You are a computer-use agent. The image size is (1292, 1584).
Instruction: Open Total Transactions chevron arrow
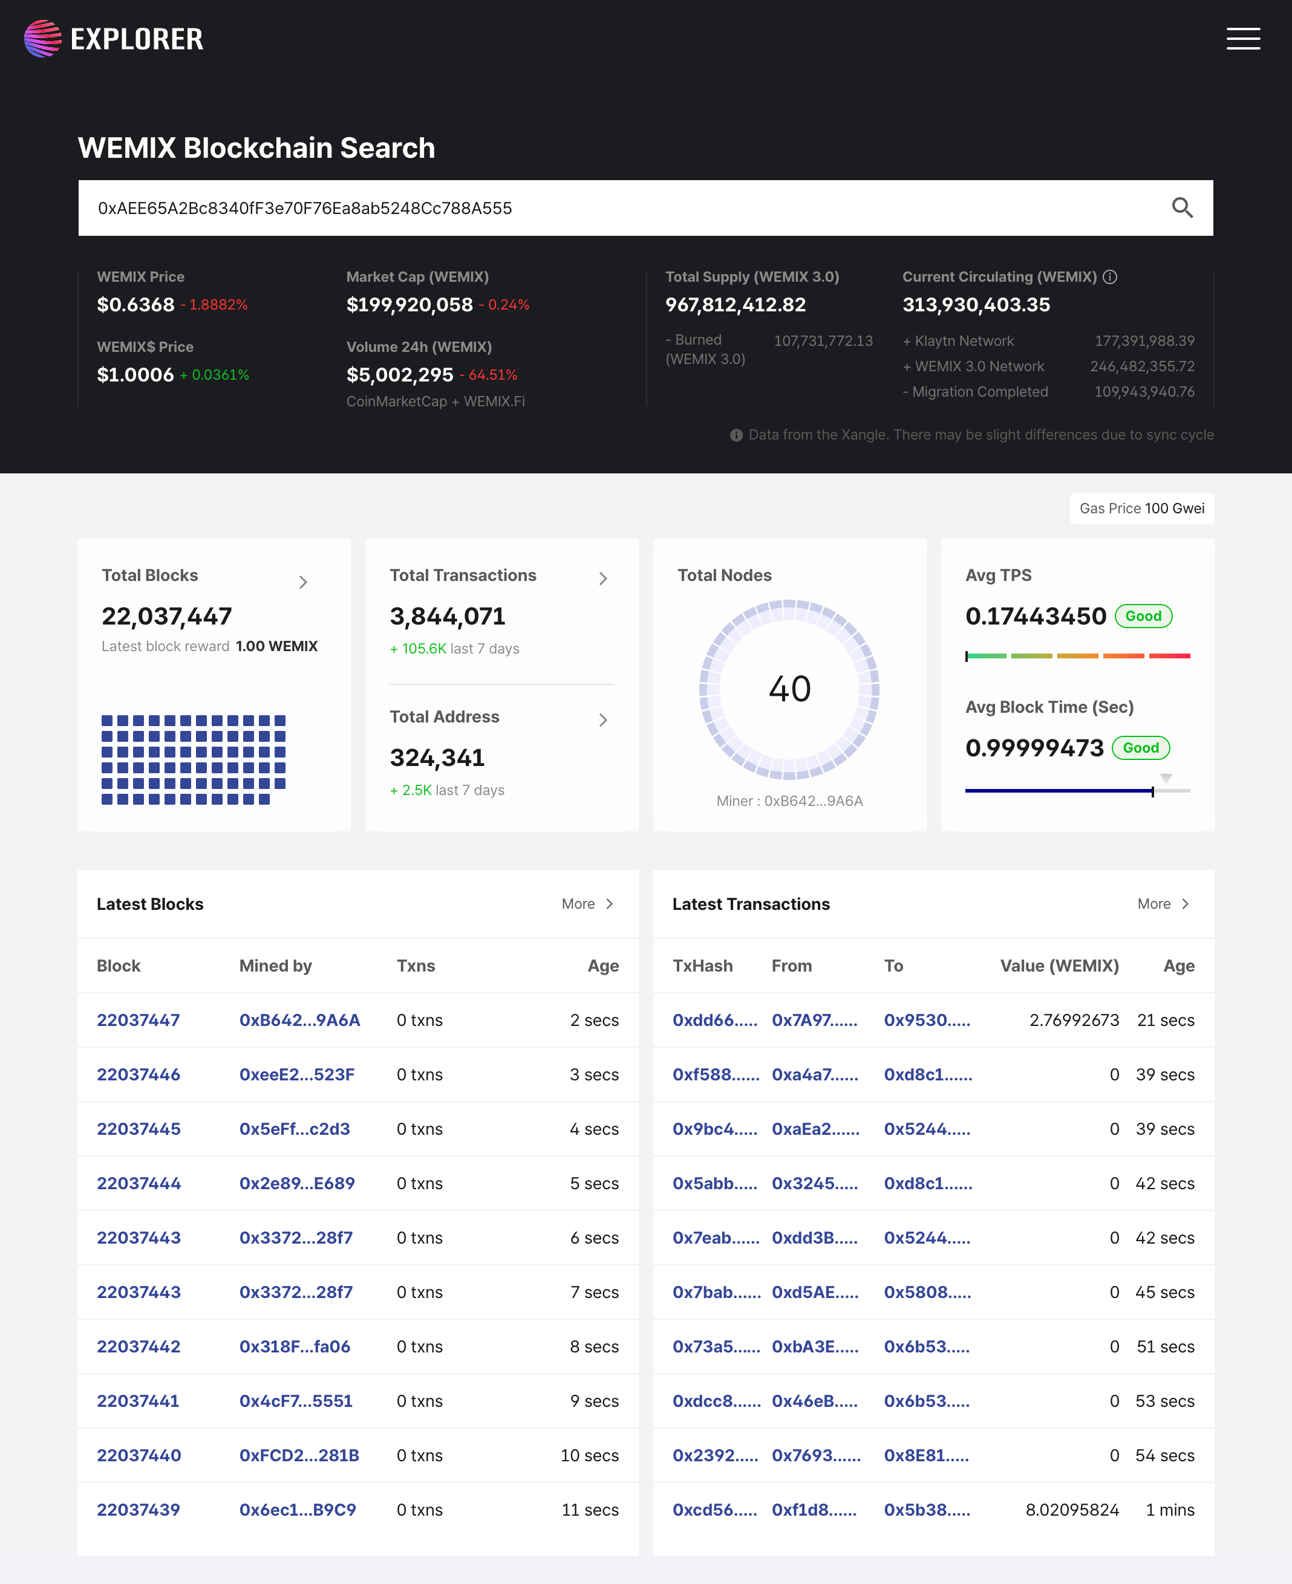(603, 579)
